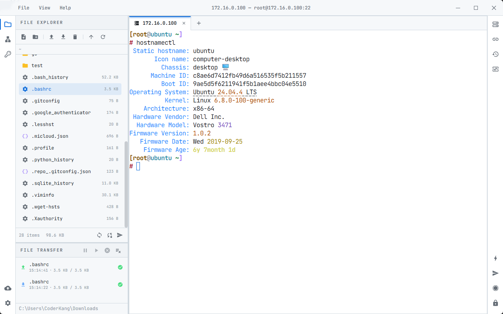Click the local path C:\Users\CoderKang\Downloads
503x314 pixels.
(x=58, y=309)
